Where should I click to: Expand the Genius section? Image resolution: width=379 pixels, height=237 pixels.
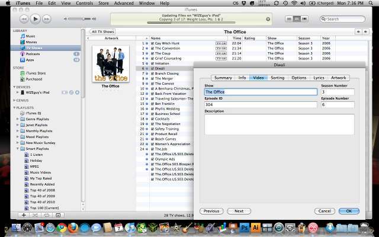click(14, 100)
